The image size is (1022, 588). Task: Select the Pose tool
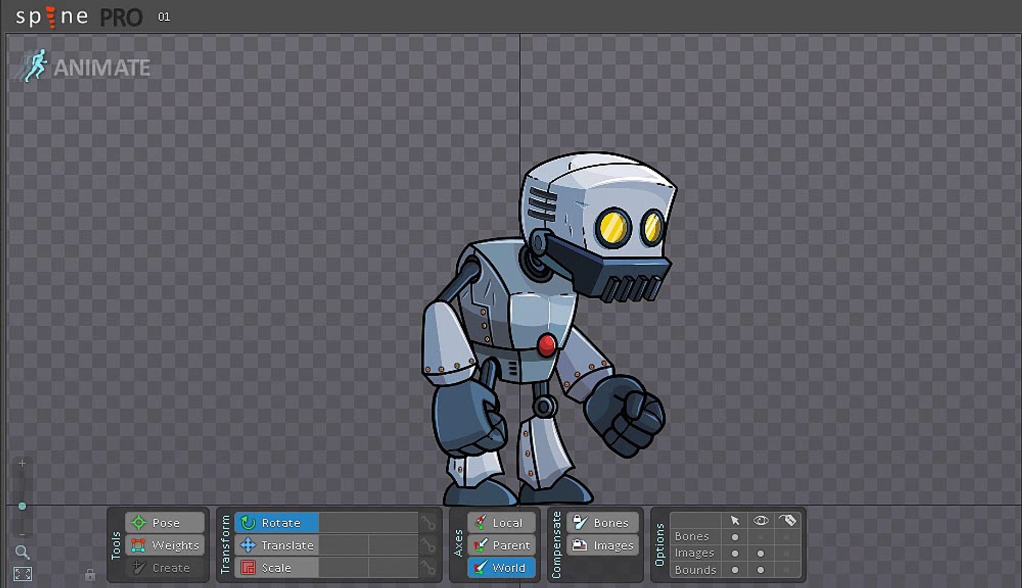[x=165, y=523]
